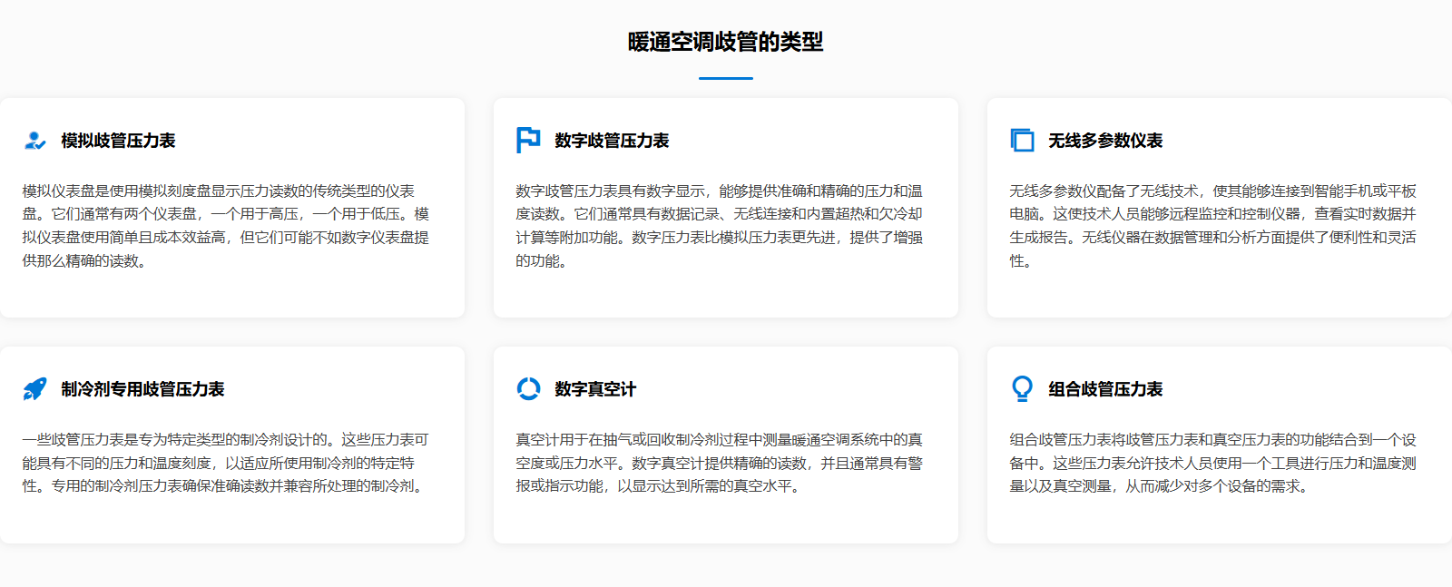
Task: Select the 模拟歧管压力表 card title
Action: 118,141
